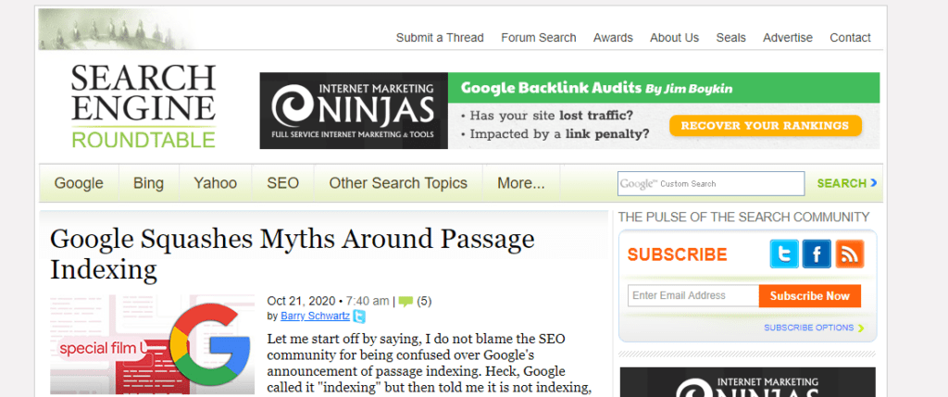Click the Barry Schwartz author link
Screen dimensions: 948x397
pyautogui.click(x=315, y=316)
